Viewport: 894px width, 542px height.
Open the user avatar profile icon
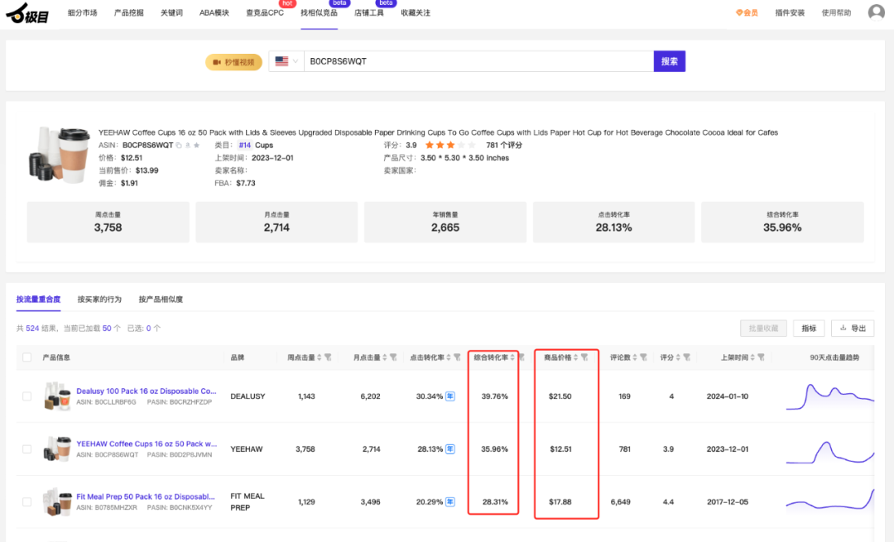coord(876,12)
